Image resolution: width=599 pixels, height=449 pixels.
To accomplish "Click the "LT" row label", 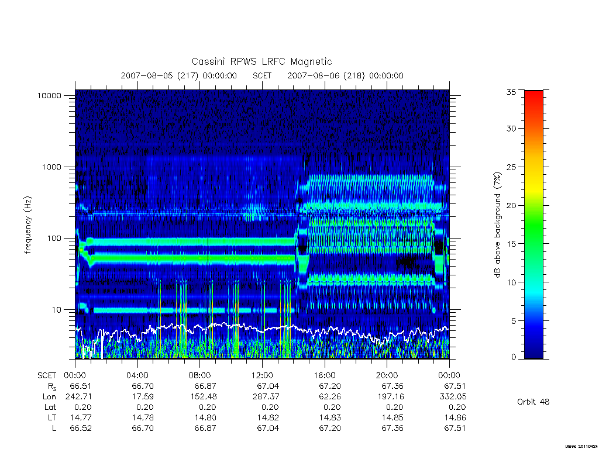I will coord(52,417).
